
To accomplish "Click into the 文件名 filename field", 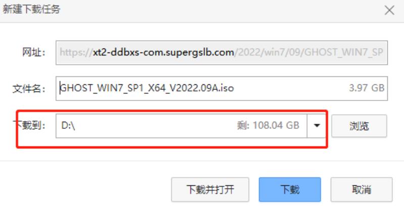I will [x=222, y=88].
